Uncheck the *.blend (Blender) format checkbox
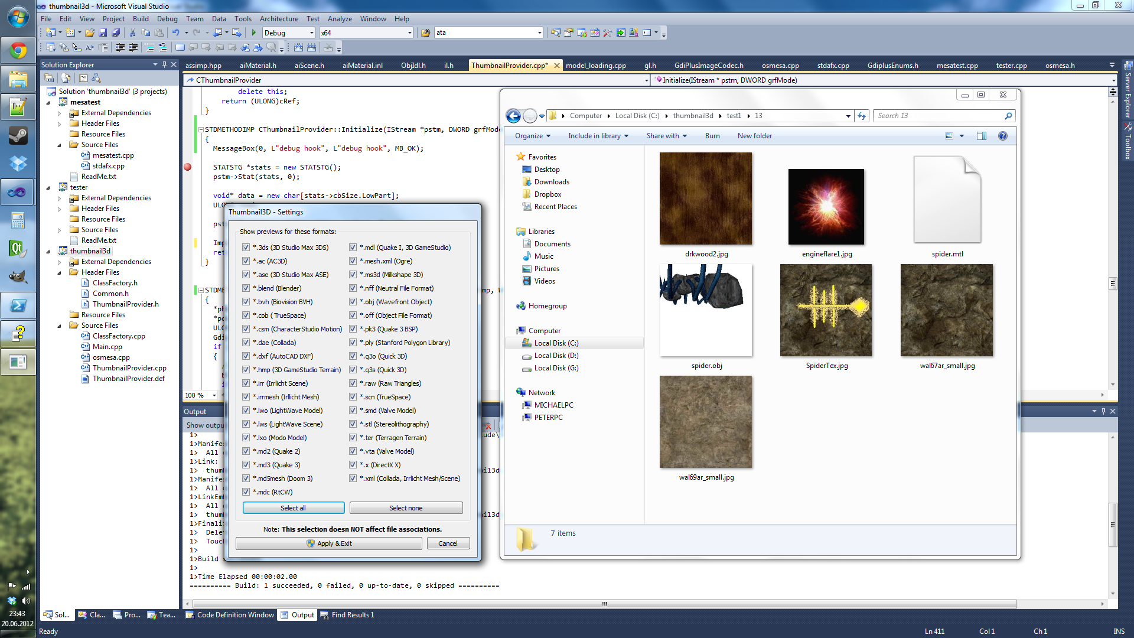The height and width of the screenshot is (638, 1134). click(x=246, y=288)
